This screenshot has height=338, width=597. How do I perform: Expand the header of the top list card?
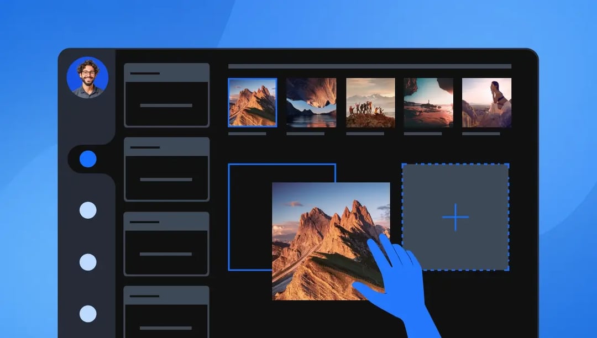click(166, 73)
